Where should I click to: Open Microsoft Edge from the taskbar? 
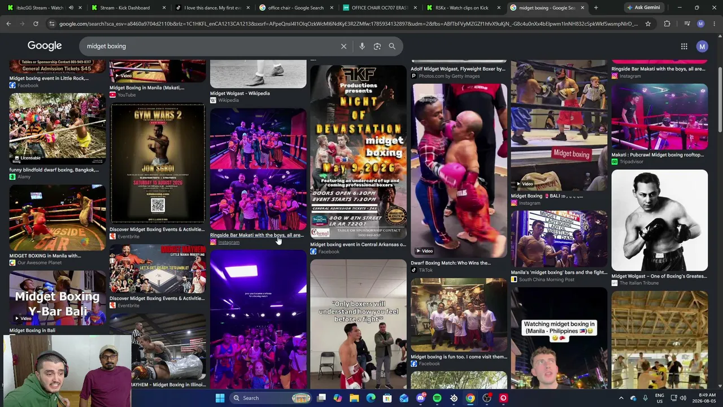tap(371, 398)
